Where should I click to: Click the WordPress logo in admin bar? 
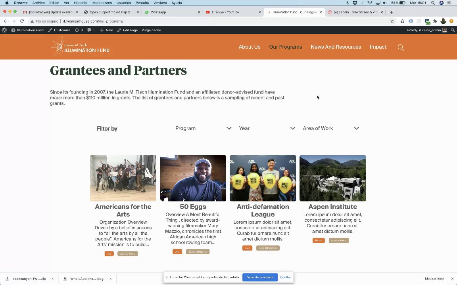click(4, 30)
